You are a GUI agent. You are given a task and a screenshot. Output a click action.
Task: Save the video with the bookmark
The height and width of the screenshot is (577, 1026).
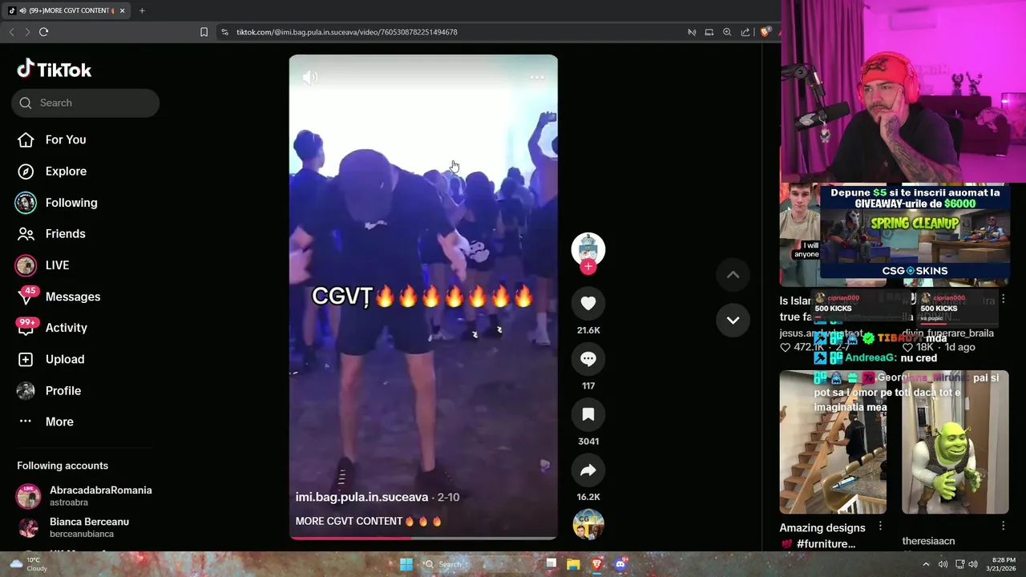pos(588,414)
